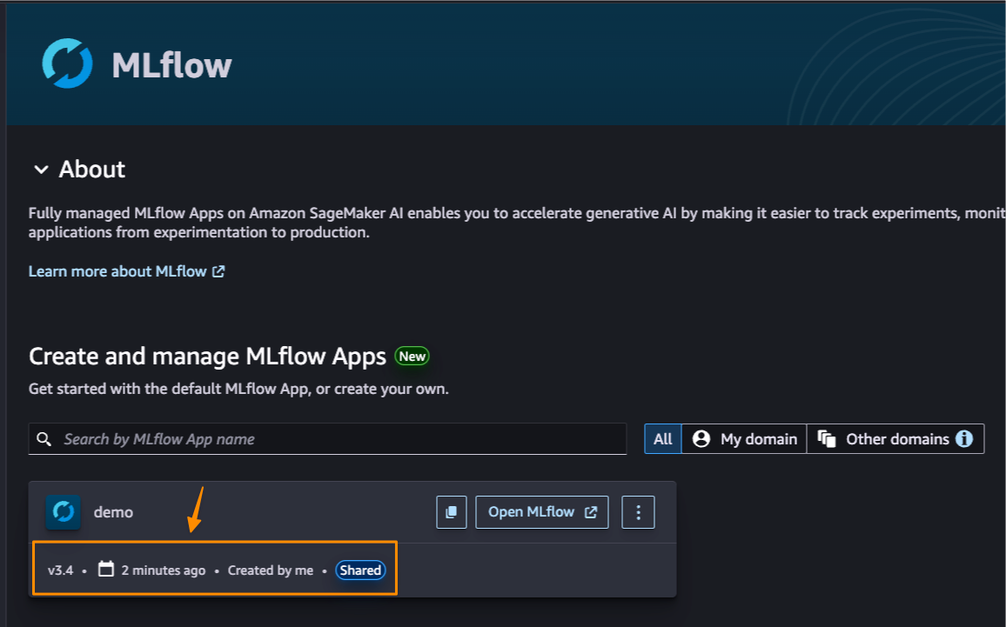The width and height of the screenshot is (1006, 627).
Task: Click the calendar icon in the demo row
Action: (x=106, y=570)
